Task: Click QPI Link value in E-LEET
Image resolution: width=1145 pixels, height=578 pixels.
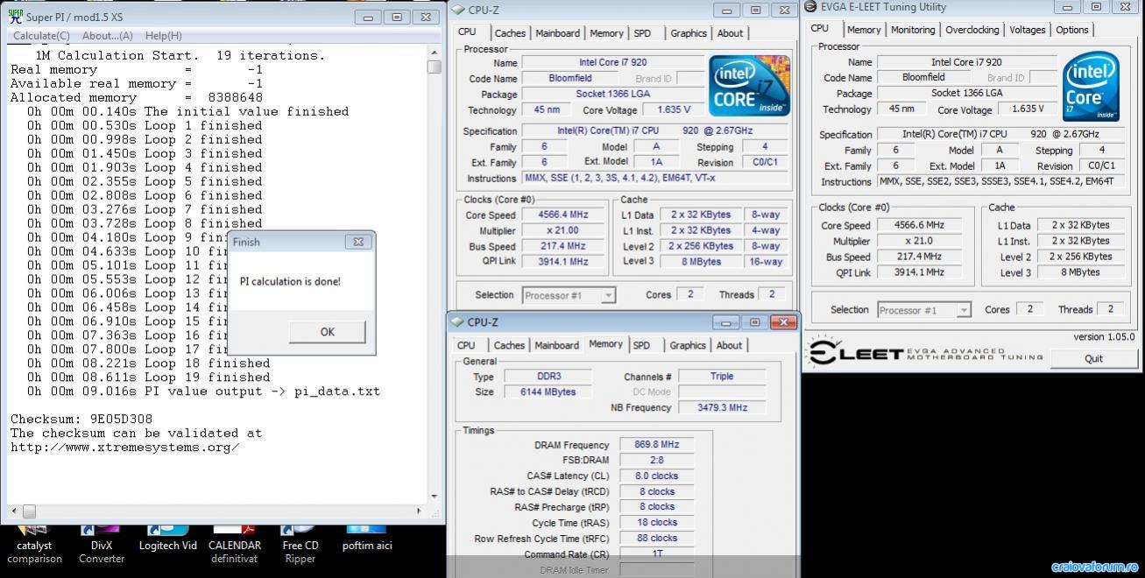Action: click(x=919, y=272)
